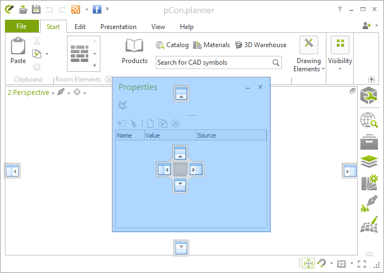
Task: Open globe search catalog in sidebar
Action: 369,120
